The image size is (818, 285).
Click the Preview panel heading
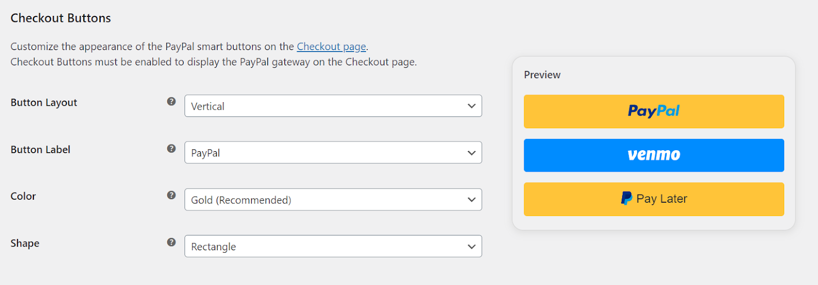coord(542,75)
